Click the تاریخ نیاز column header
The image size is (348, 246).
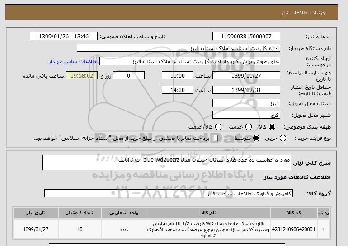(x=36, y=213)
